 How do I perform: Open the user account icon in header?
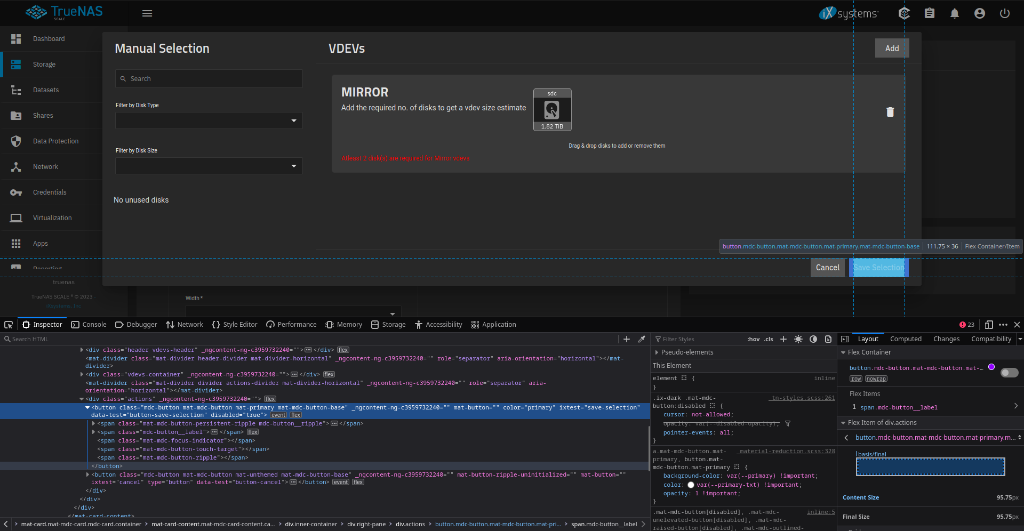coord(980,13)
